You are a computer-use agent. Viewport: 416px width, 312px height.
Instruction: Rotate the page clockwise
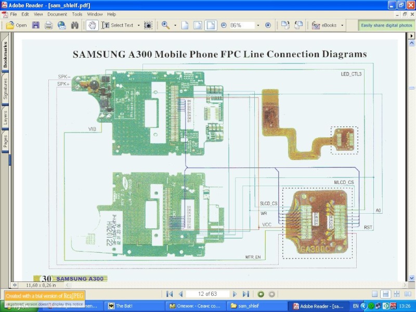pyautogui.click(x=285, y=25)
